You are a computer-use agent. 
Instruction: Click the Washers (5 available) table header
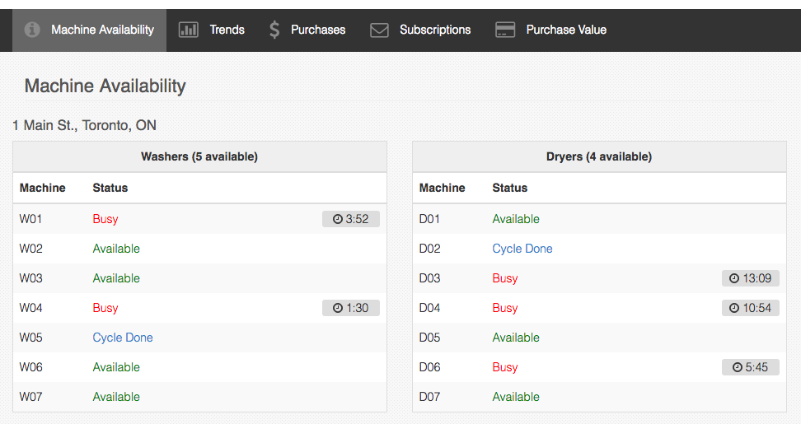point(199,156)
